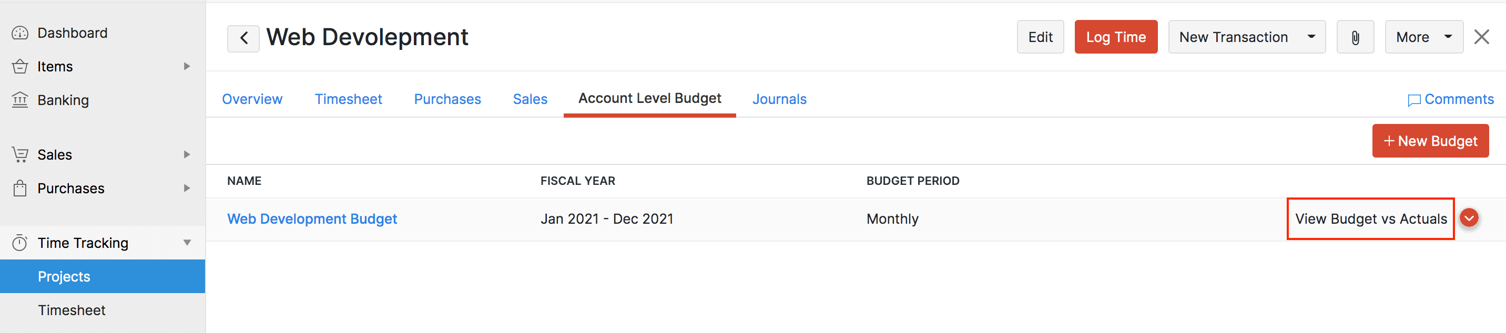Open the Web Development Budget link
The height and width of the screenshot is (333, 1506).
click(312, 218)
